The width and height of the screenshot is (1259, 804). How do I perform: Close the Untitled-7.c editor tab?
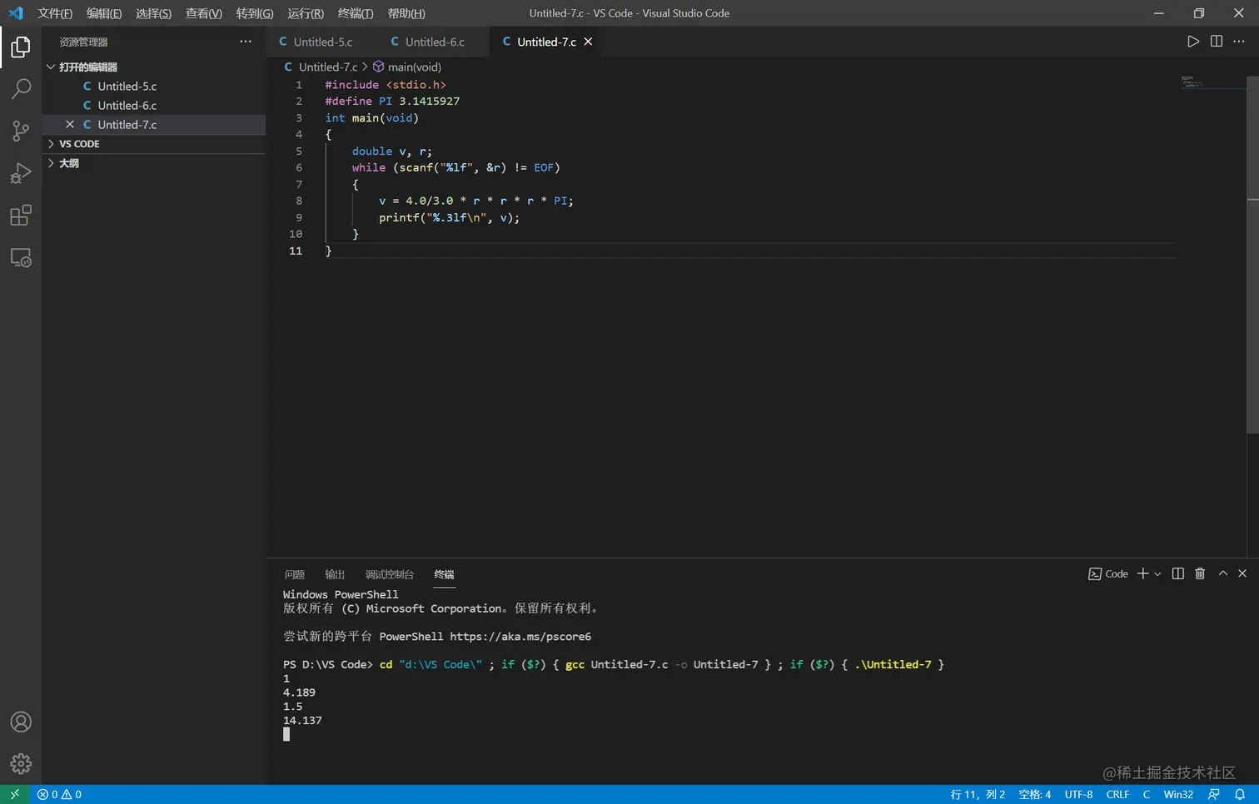point(588,42)
